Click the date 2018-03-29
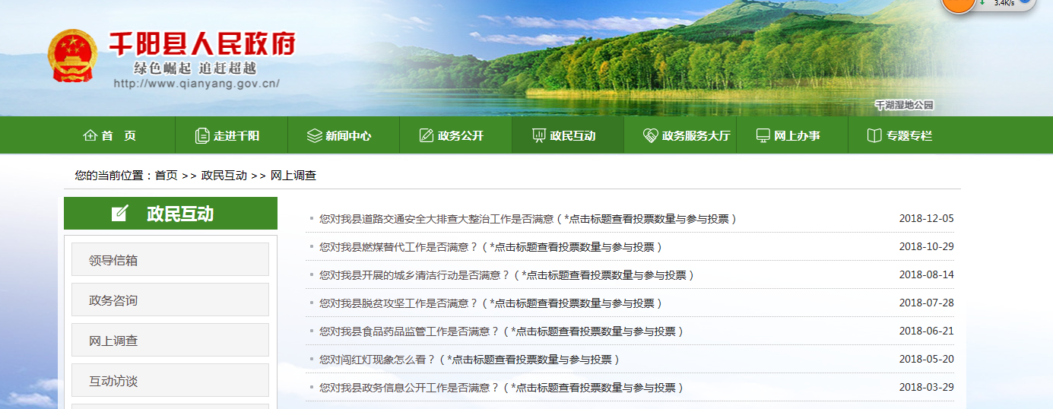The image size is (1053, 409). click(926, 388)
